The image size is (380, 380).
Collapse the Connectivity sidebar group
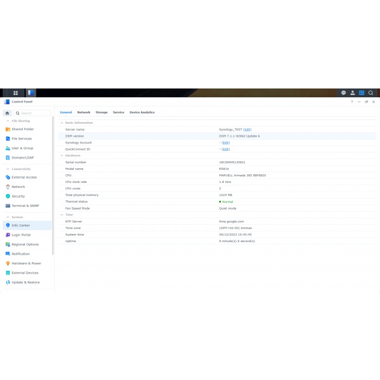point(7,169)
